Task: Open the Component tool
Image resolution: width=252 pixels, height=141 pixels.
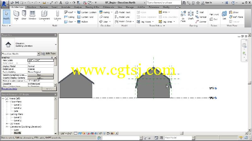Action: (x=44, y=16)
